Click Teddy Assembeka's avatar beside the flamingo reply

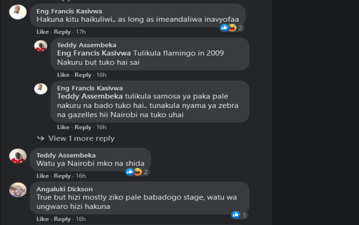point(41,46)
